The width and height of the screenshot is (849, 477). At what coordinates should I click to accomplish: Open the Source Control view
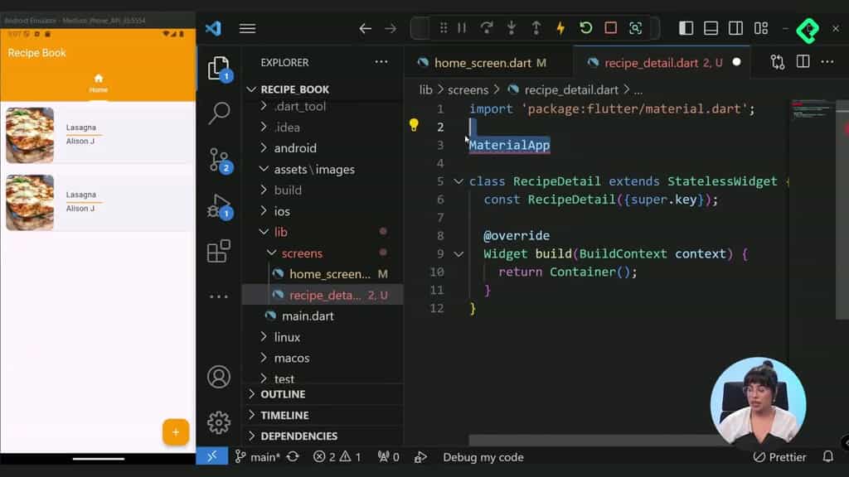coord(220,161)
